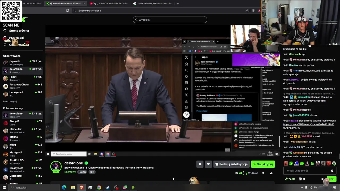Open Maxigashi Tibia recommended channel
Viewport: 340px width, 191px height.
pos(22,154)
